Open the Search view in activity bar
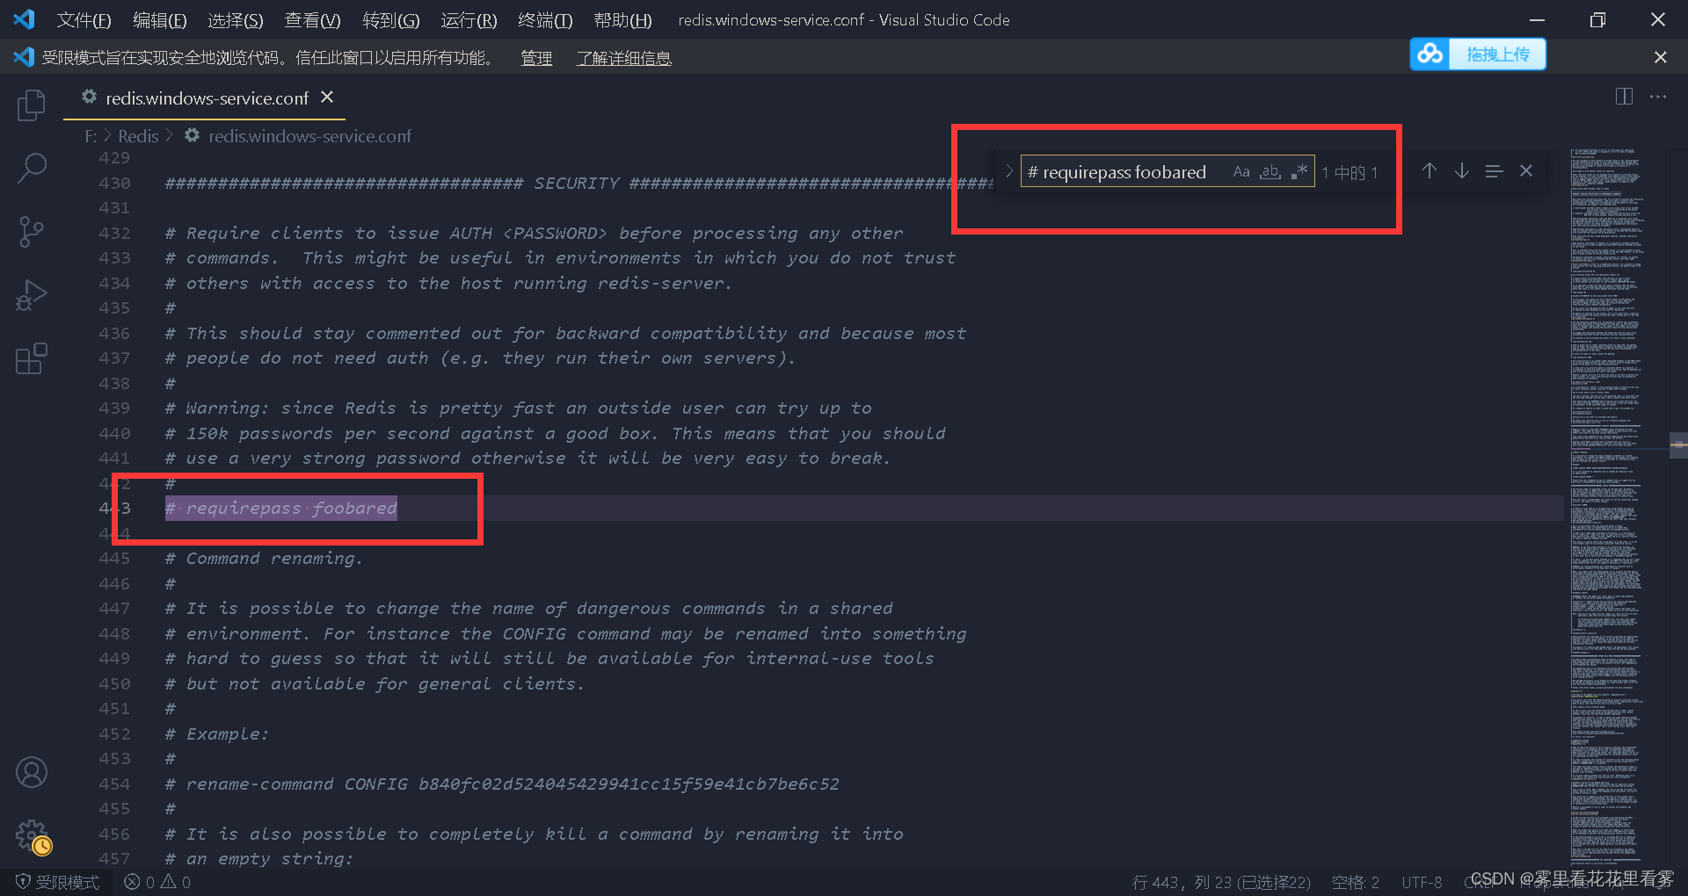 click(32, 168)
